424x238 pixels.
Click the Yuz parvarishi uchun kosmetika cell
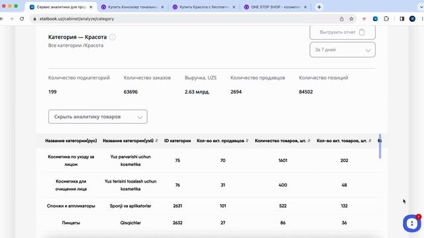[131, 161]
